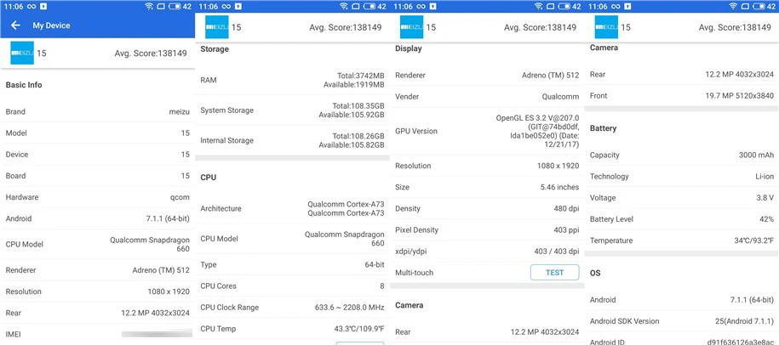Tap the Meizu logo above the Display heading
Viewport: 779px width, 345px height.
tap(412, 27)
